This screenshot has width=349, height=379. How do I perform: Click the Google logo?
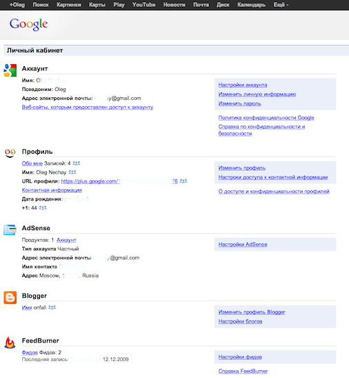tap(28, 24)
